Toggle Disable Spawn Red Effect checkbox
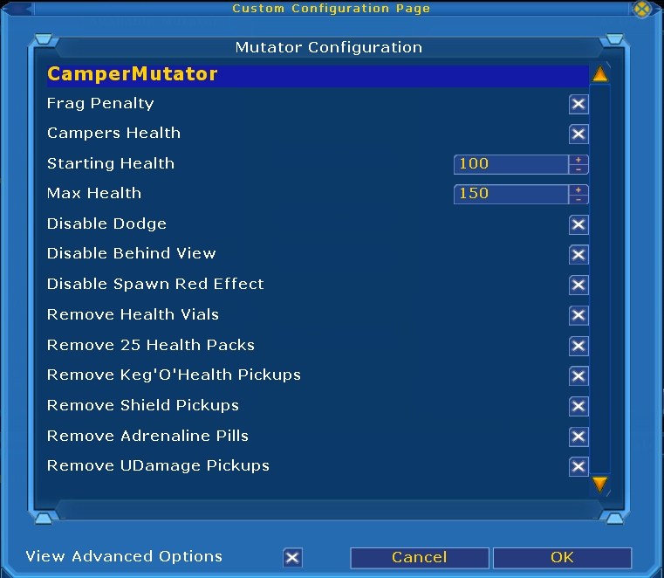This screenshot has width=664, height=578. [x=578, y=286]
